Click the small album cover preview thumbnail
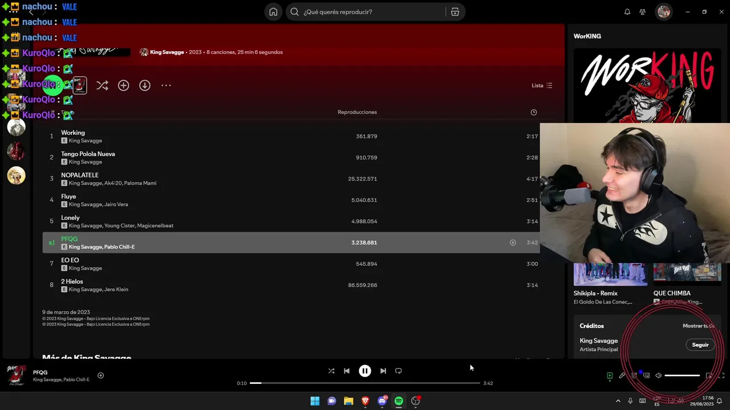 [80, 85]
